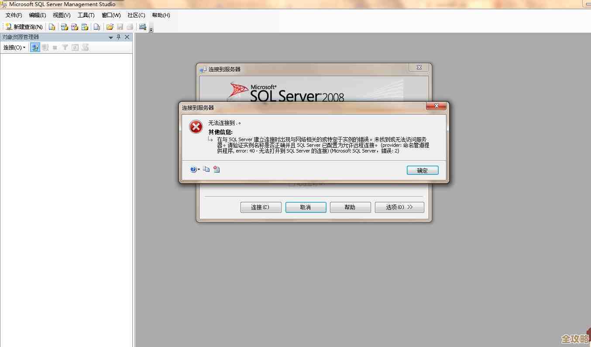Viewport: 591px width, 347px height.
Task: Copy error details using the copy icon
Action: [x=206, y=169]
